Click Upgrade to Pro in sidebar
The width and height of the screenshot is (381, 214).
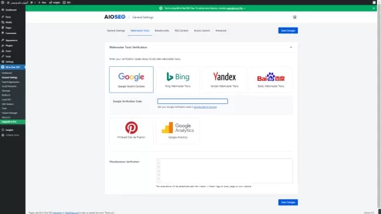coord(13,121)
